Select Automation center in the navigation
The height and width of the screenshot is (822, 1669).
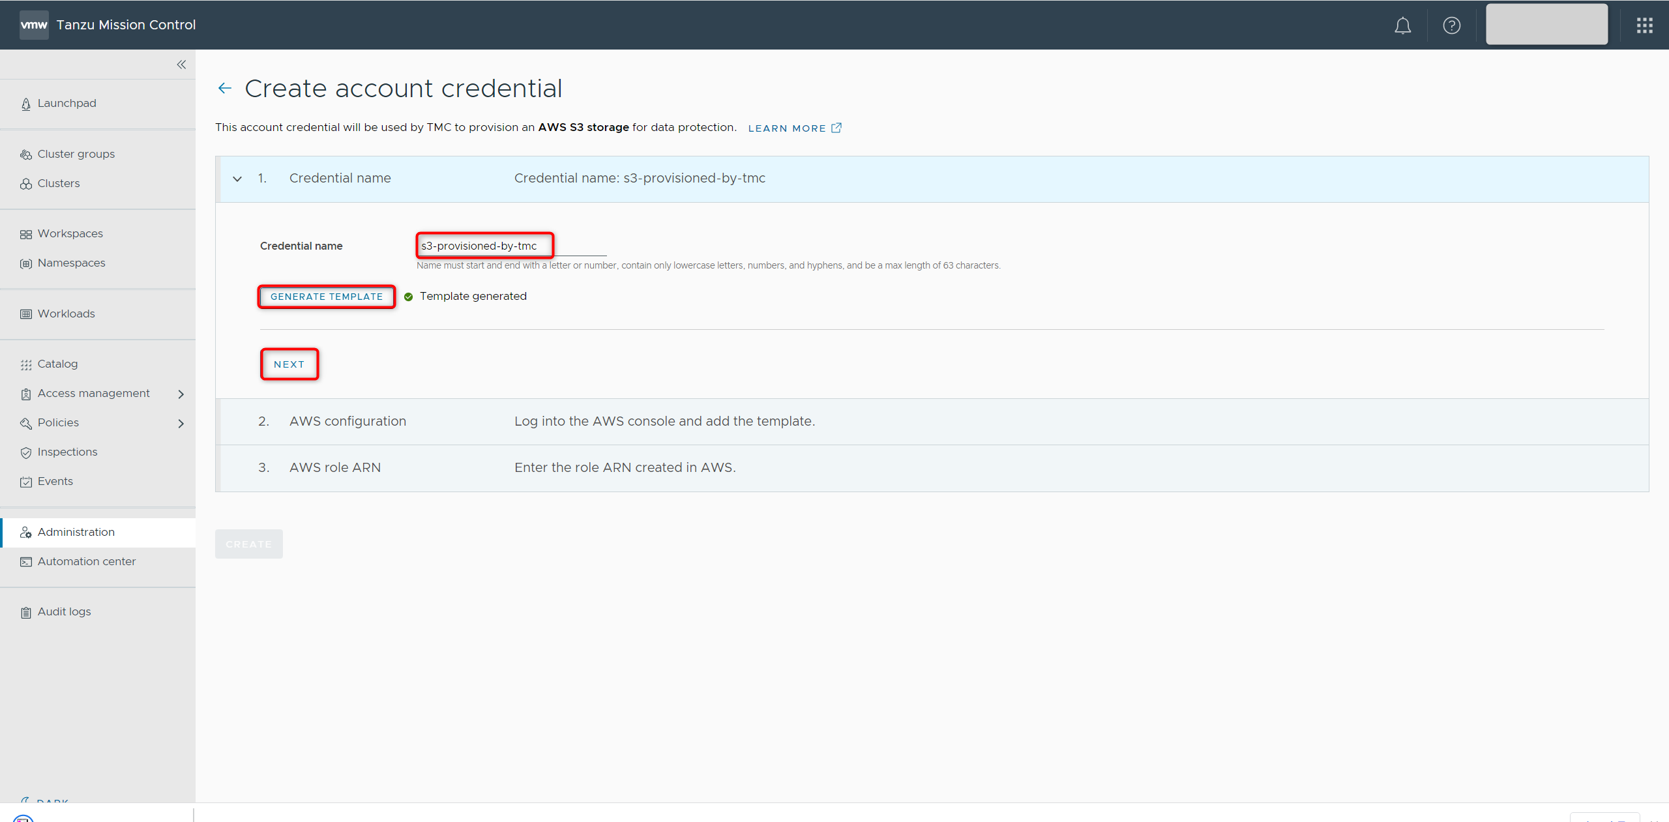87,561
